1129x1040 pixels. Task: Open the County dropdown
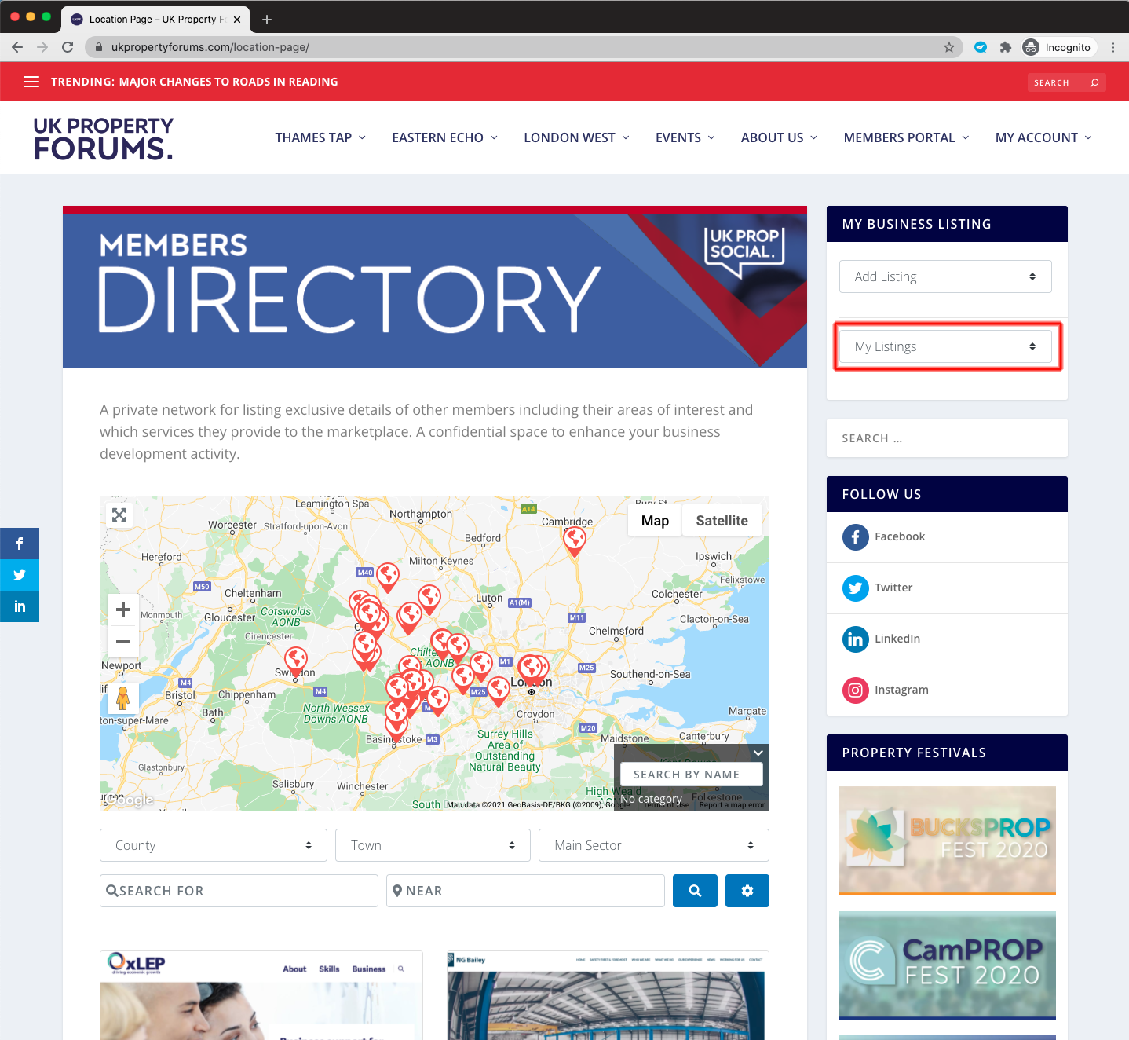pyautogui.click(x=213, y=845)
